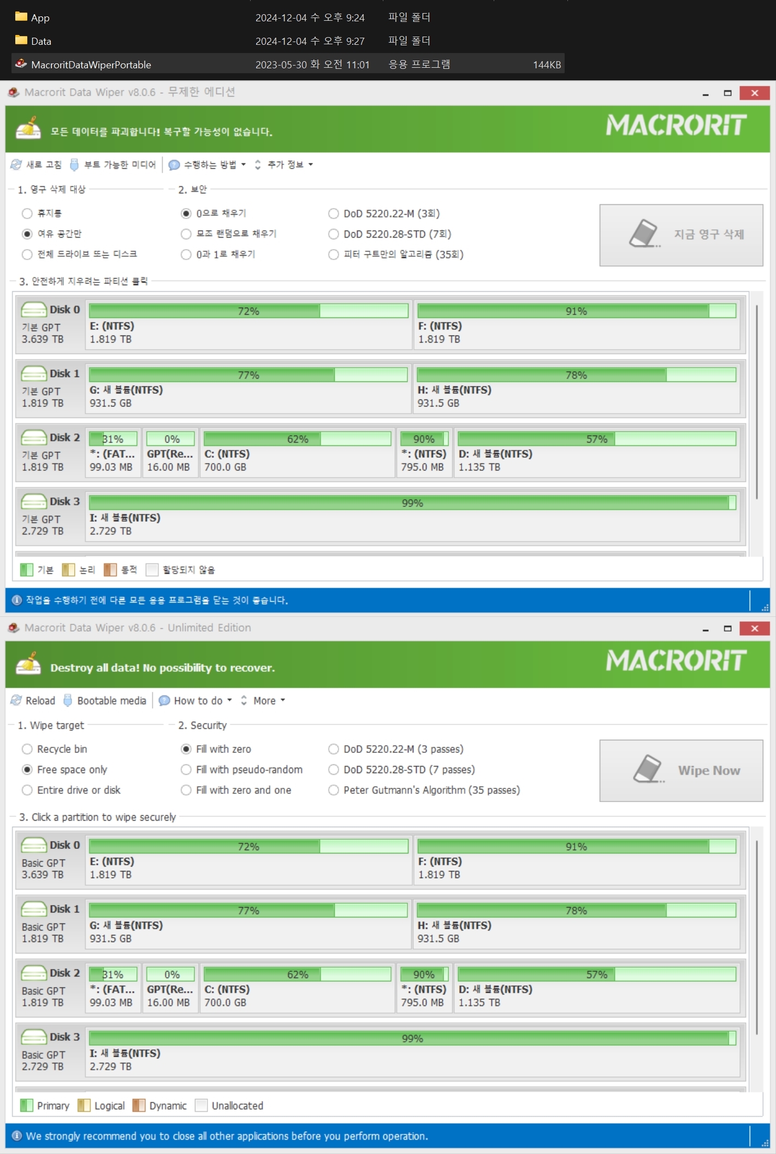Click disk list scrollbar in Korean window
776x1154 pixels.
(x=756, y=402)
